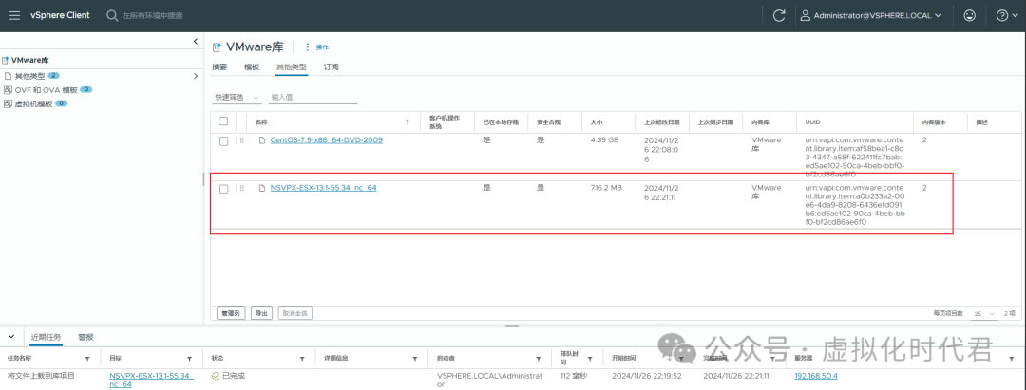1026x390 pixels.
Task: Filter the 目标 column
Action: click(190, 359)
